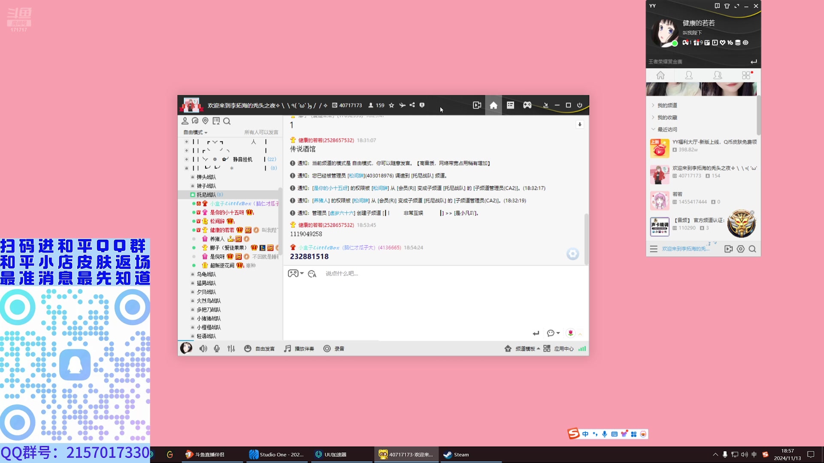Toggle 自由模式 free mode switch

click(x=197, y=132)
